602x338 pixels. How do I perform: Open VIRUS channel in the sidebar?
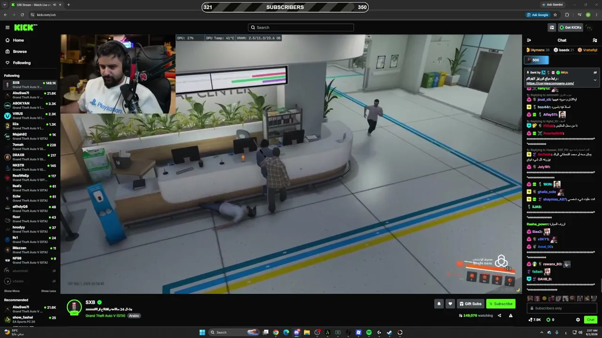coord(30,116)
